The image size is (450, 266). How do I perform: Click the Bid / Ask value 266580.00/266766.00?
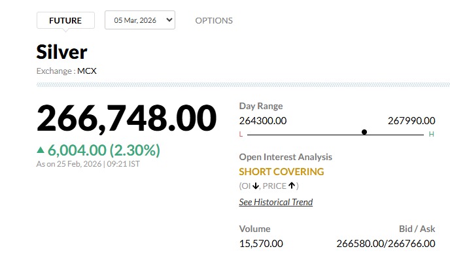point(385,243)
